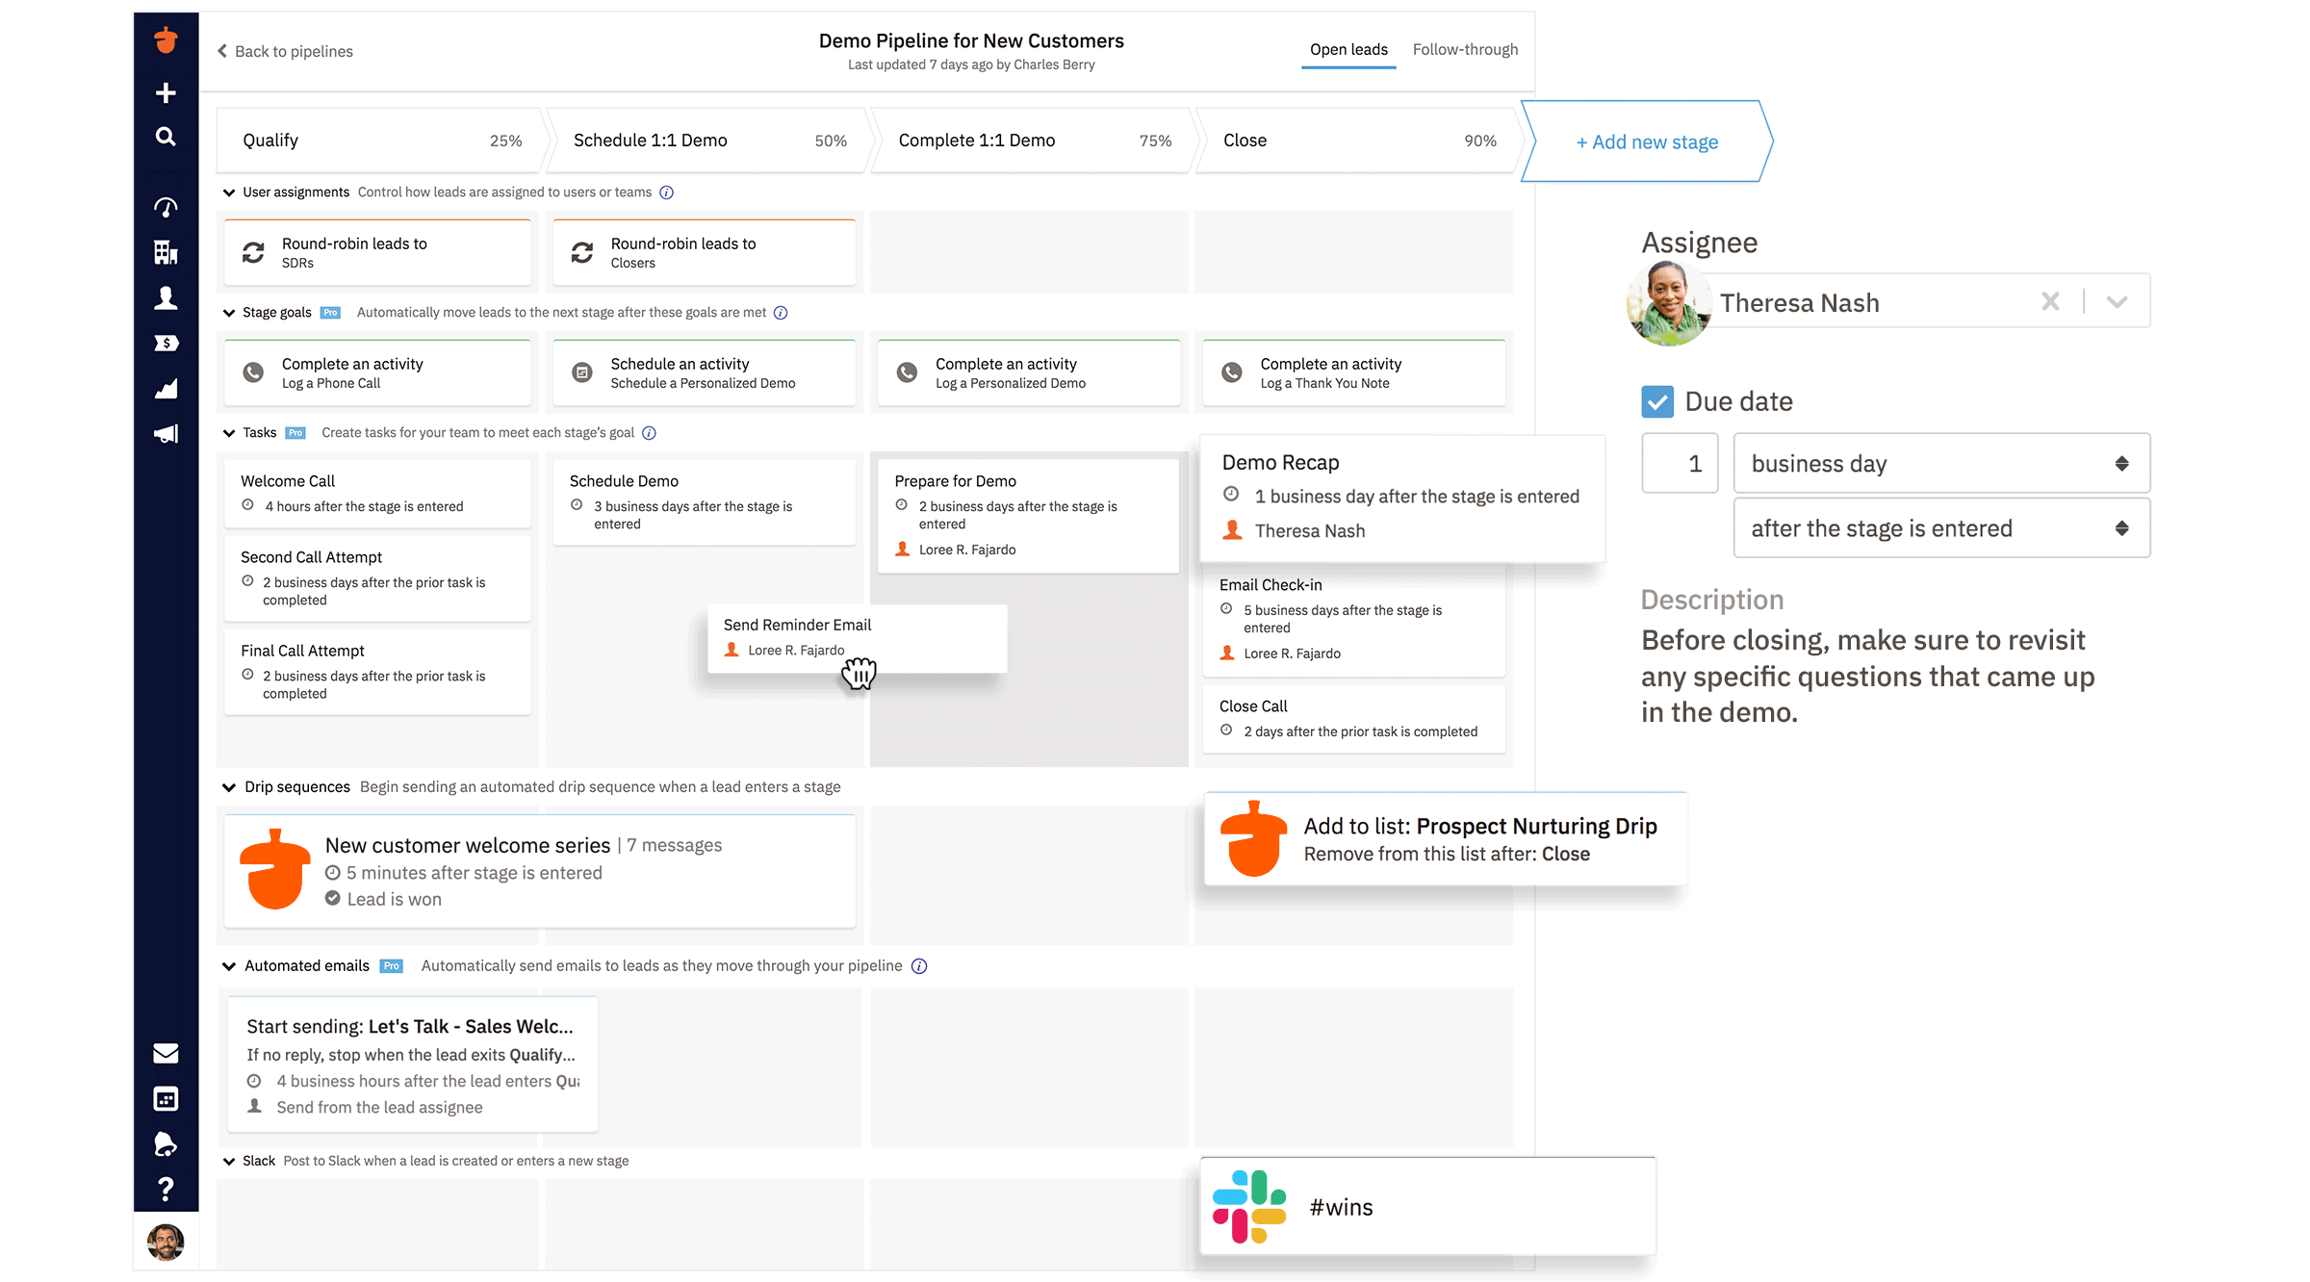The height and width of the screenshot is (1282, 2310).
Task: Click the megaphone/broadcasts icon in sidebar
Action: point(165,436)
